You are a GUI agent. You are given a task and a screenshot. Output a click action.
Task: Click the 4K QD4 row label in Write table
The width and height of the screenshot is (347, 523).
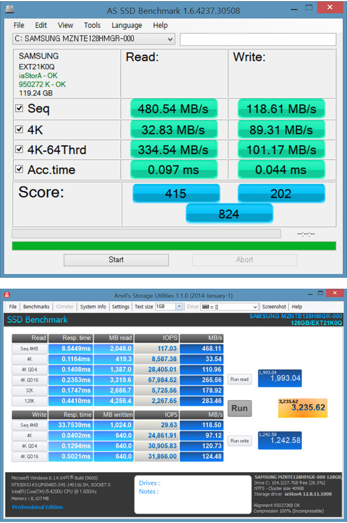[29, 446]
